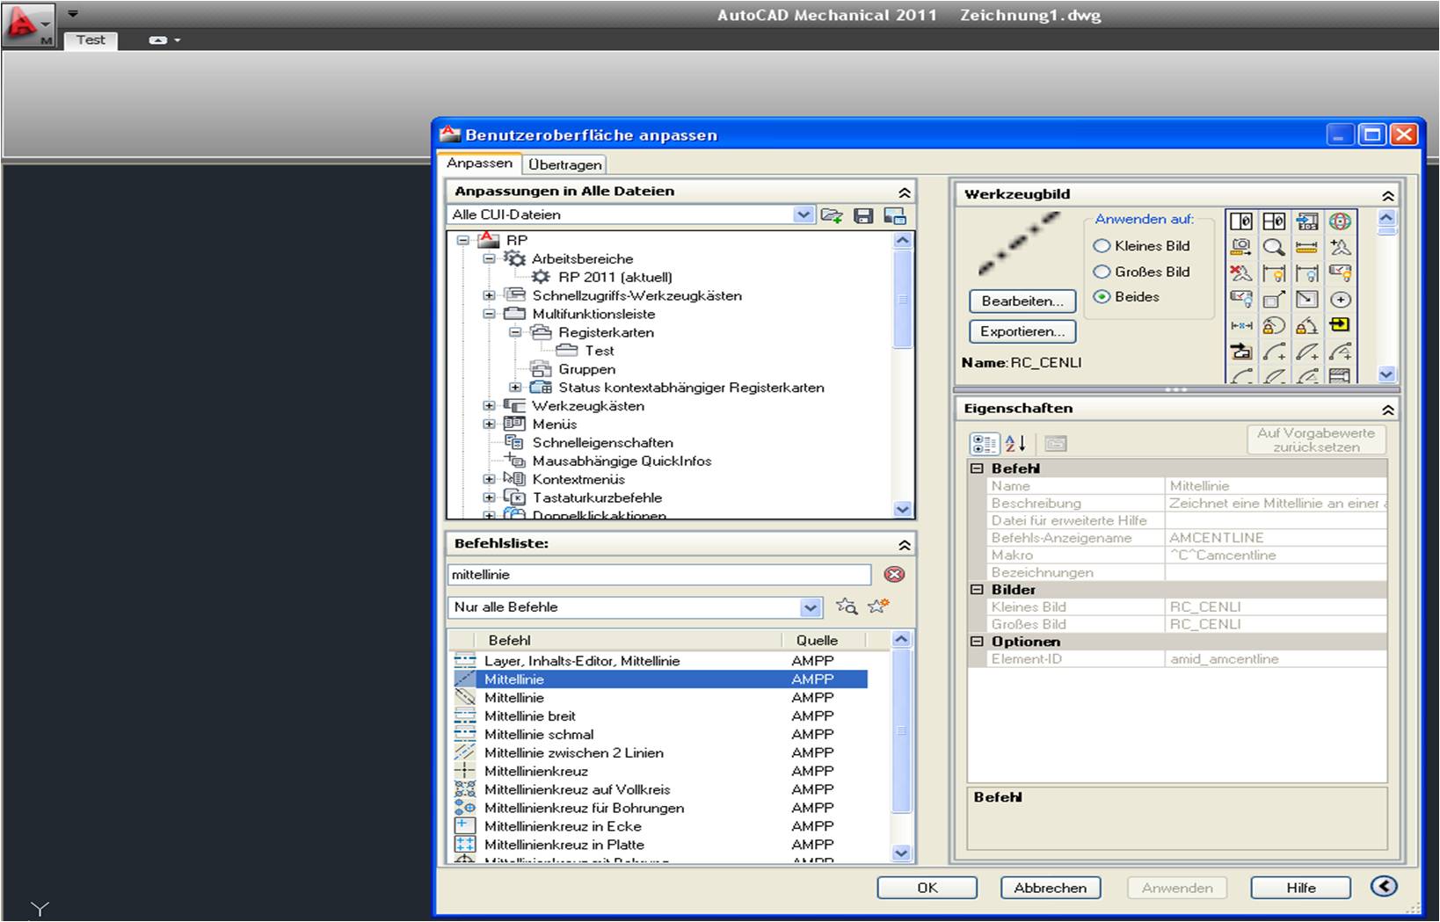Collapse the dialog panel round arrow button
Screen dimensions: 1440x922
tap(1384, 887)
